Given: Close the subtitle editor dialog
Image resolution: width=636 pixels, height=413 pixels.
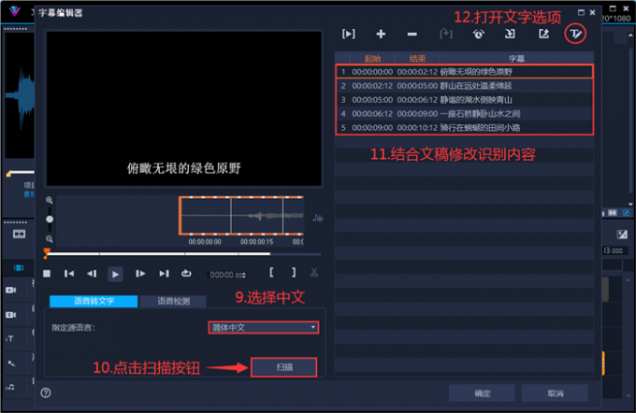Looking at the screenshot, I should tap(592, 12).
